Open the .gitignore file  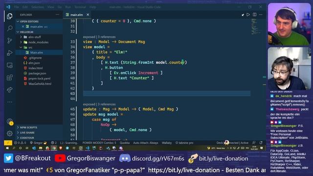click(35, 58)
